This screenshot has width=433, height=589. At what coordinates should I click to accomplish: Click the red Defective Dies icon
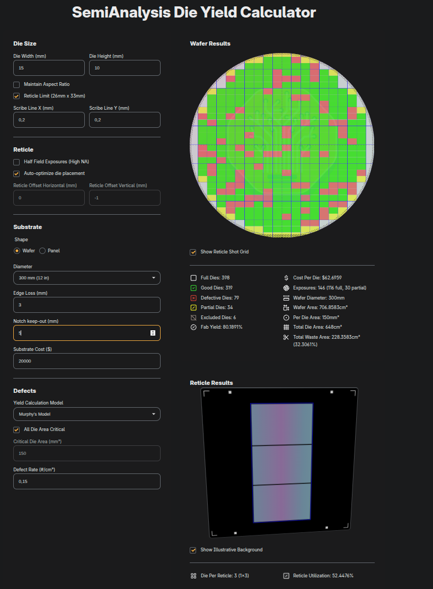(x=193, y=298)
